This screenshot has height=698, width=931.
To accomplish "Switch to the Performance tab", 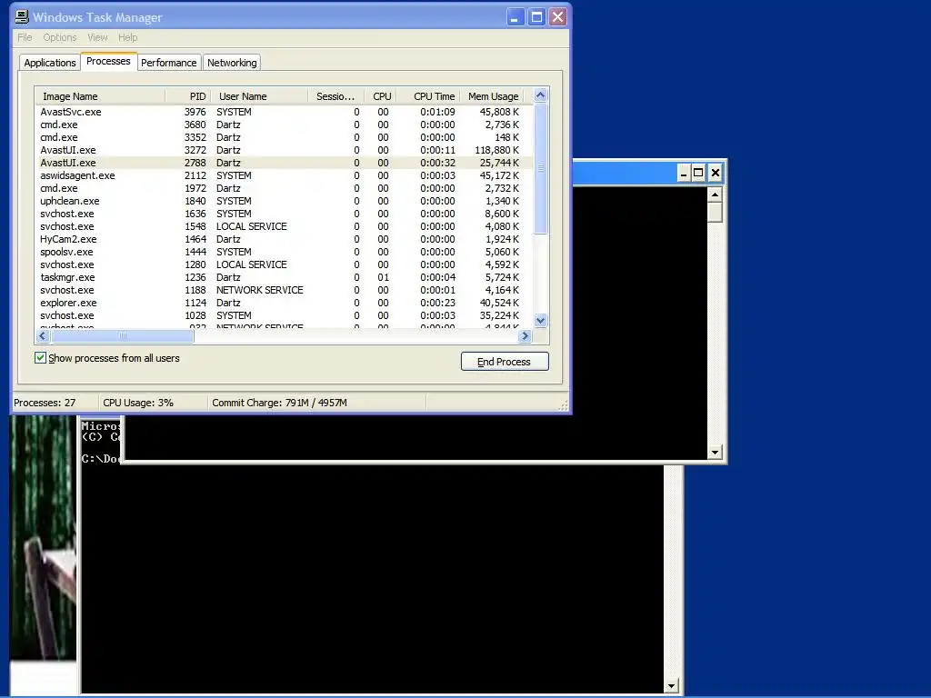I will [168, 63].
